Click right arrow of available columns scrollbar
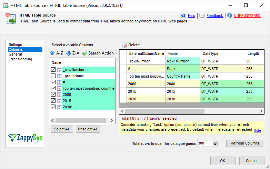This screenshot has width=270, height=169. (112, 121)
